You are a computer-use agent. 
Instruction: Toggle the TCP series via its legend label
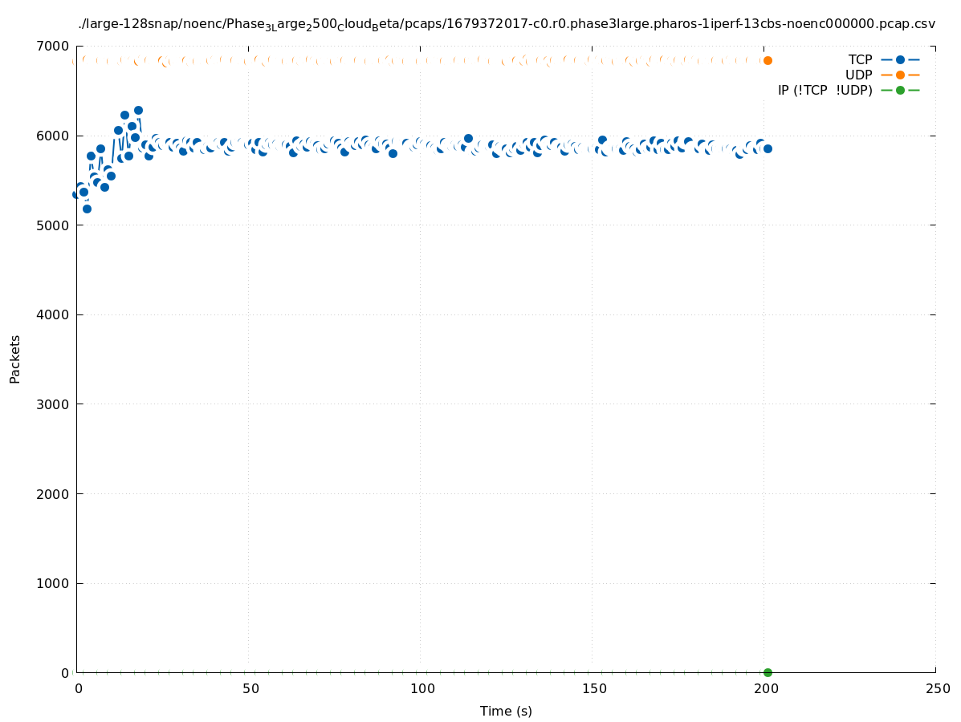pos(860,60)
